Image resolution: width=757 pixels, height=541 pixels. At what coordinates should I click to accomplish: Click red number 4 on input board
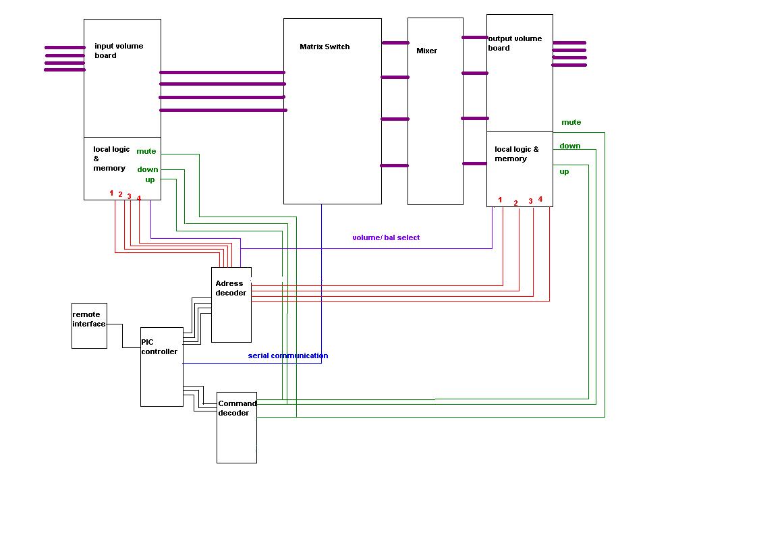click(139, 198)
